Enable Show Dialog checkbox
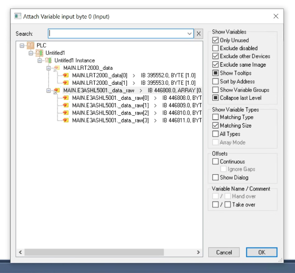295x273 pixels. [x=216, y=177]
